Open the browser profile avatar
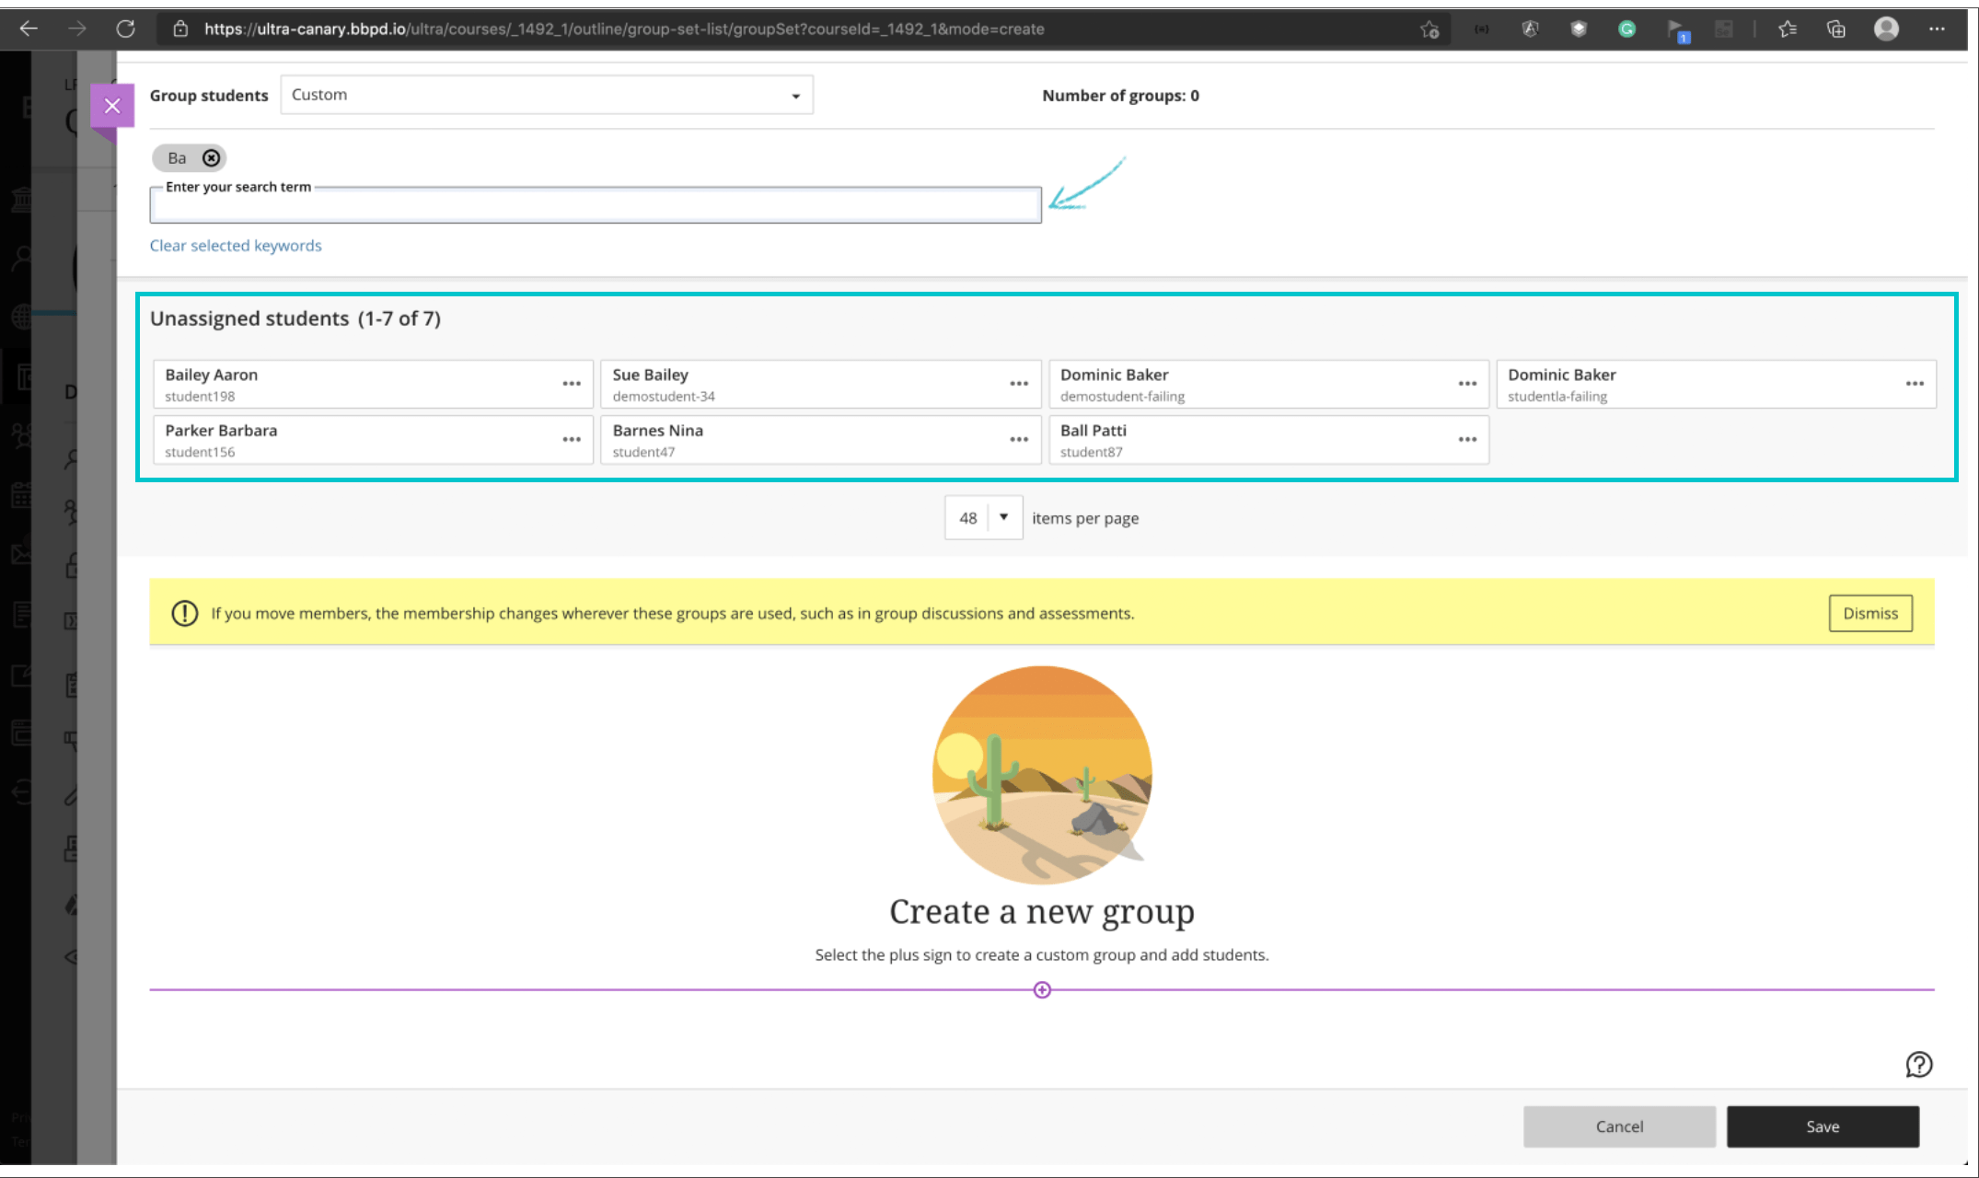1979x1178 pixels. (1885, 29)
